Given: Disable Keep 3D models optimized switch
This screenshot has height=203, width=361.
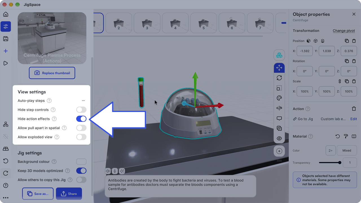Looking at the screenshot, I should (x=81, y=171).
